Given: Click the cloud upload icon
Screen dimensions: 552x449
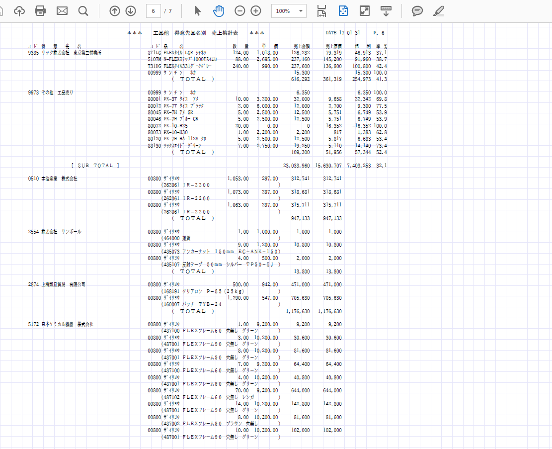Looking at the screenshot, I should tap(19, 11).
